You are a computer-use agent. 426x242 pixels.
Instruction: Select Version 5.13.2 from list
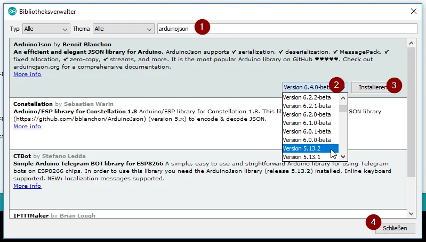309,148
